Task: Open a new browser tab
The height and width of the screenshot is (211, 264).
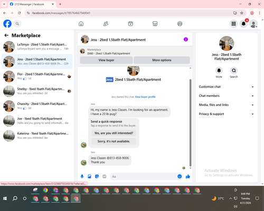Action: click(x=60, y=4)
